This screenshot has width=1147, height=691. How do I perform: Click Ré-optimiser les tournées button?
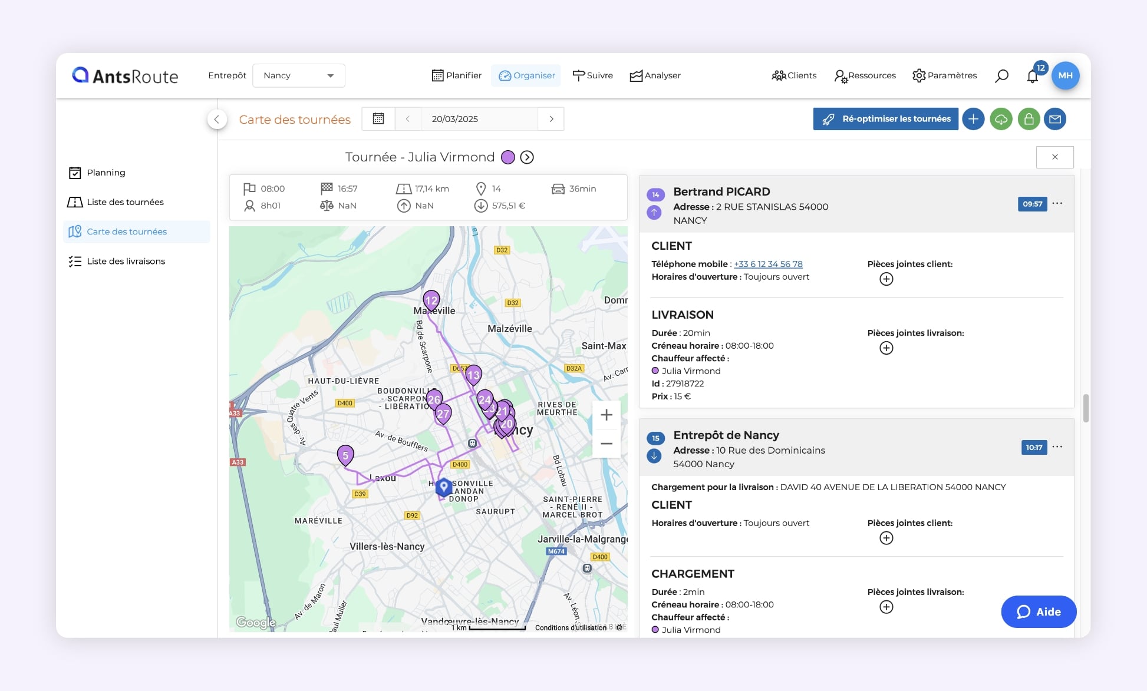(885, 119)
